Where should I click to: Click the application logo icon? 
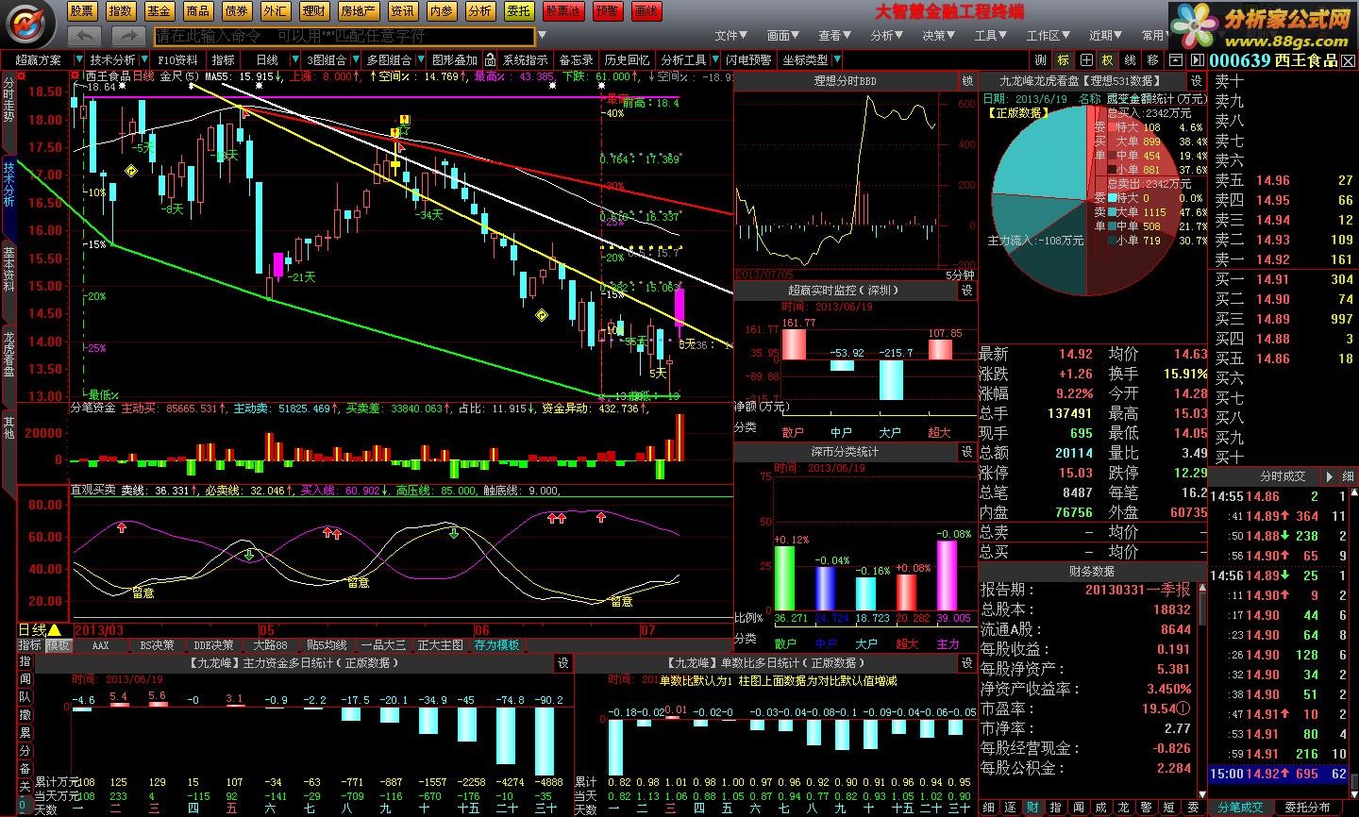pyautogui.click(x=30, y=22)
